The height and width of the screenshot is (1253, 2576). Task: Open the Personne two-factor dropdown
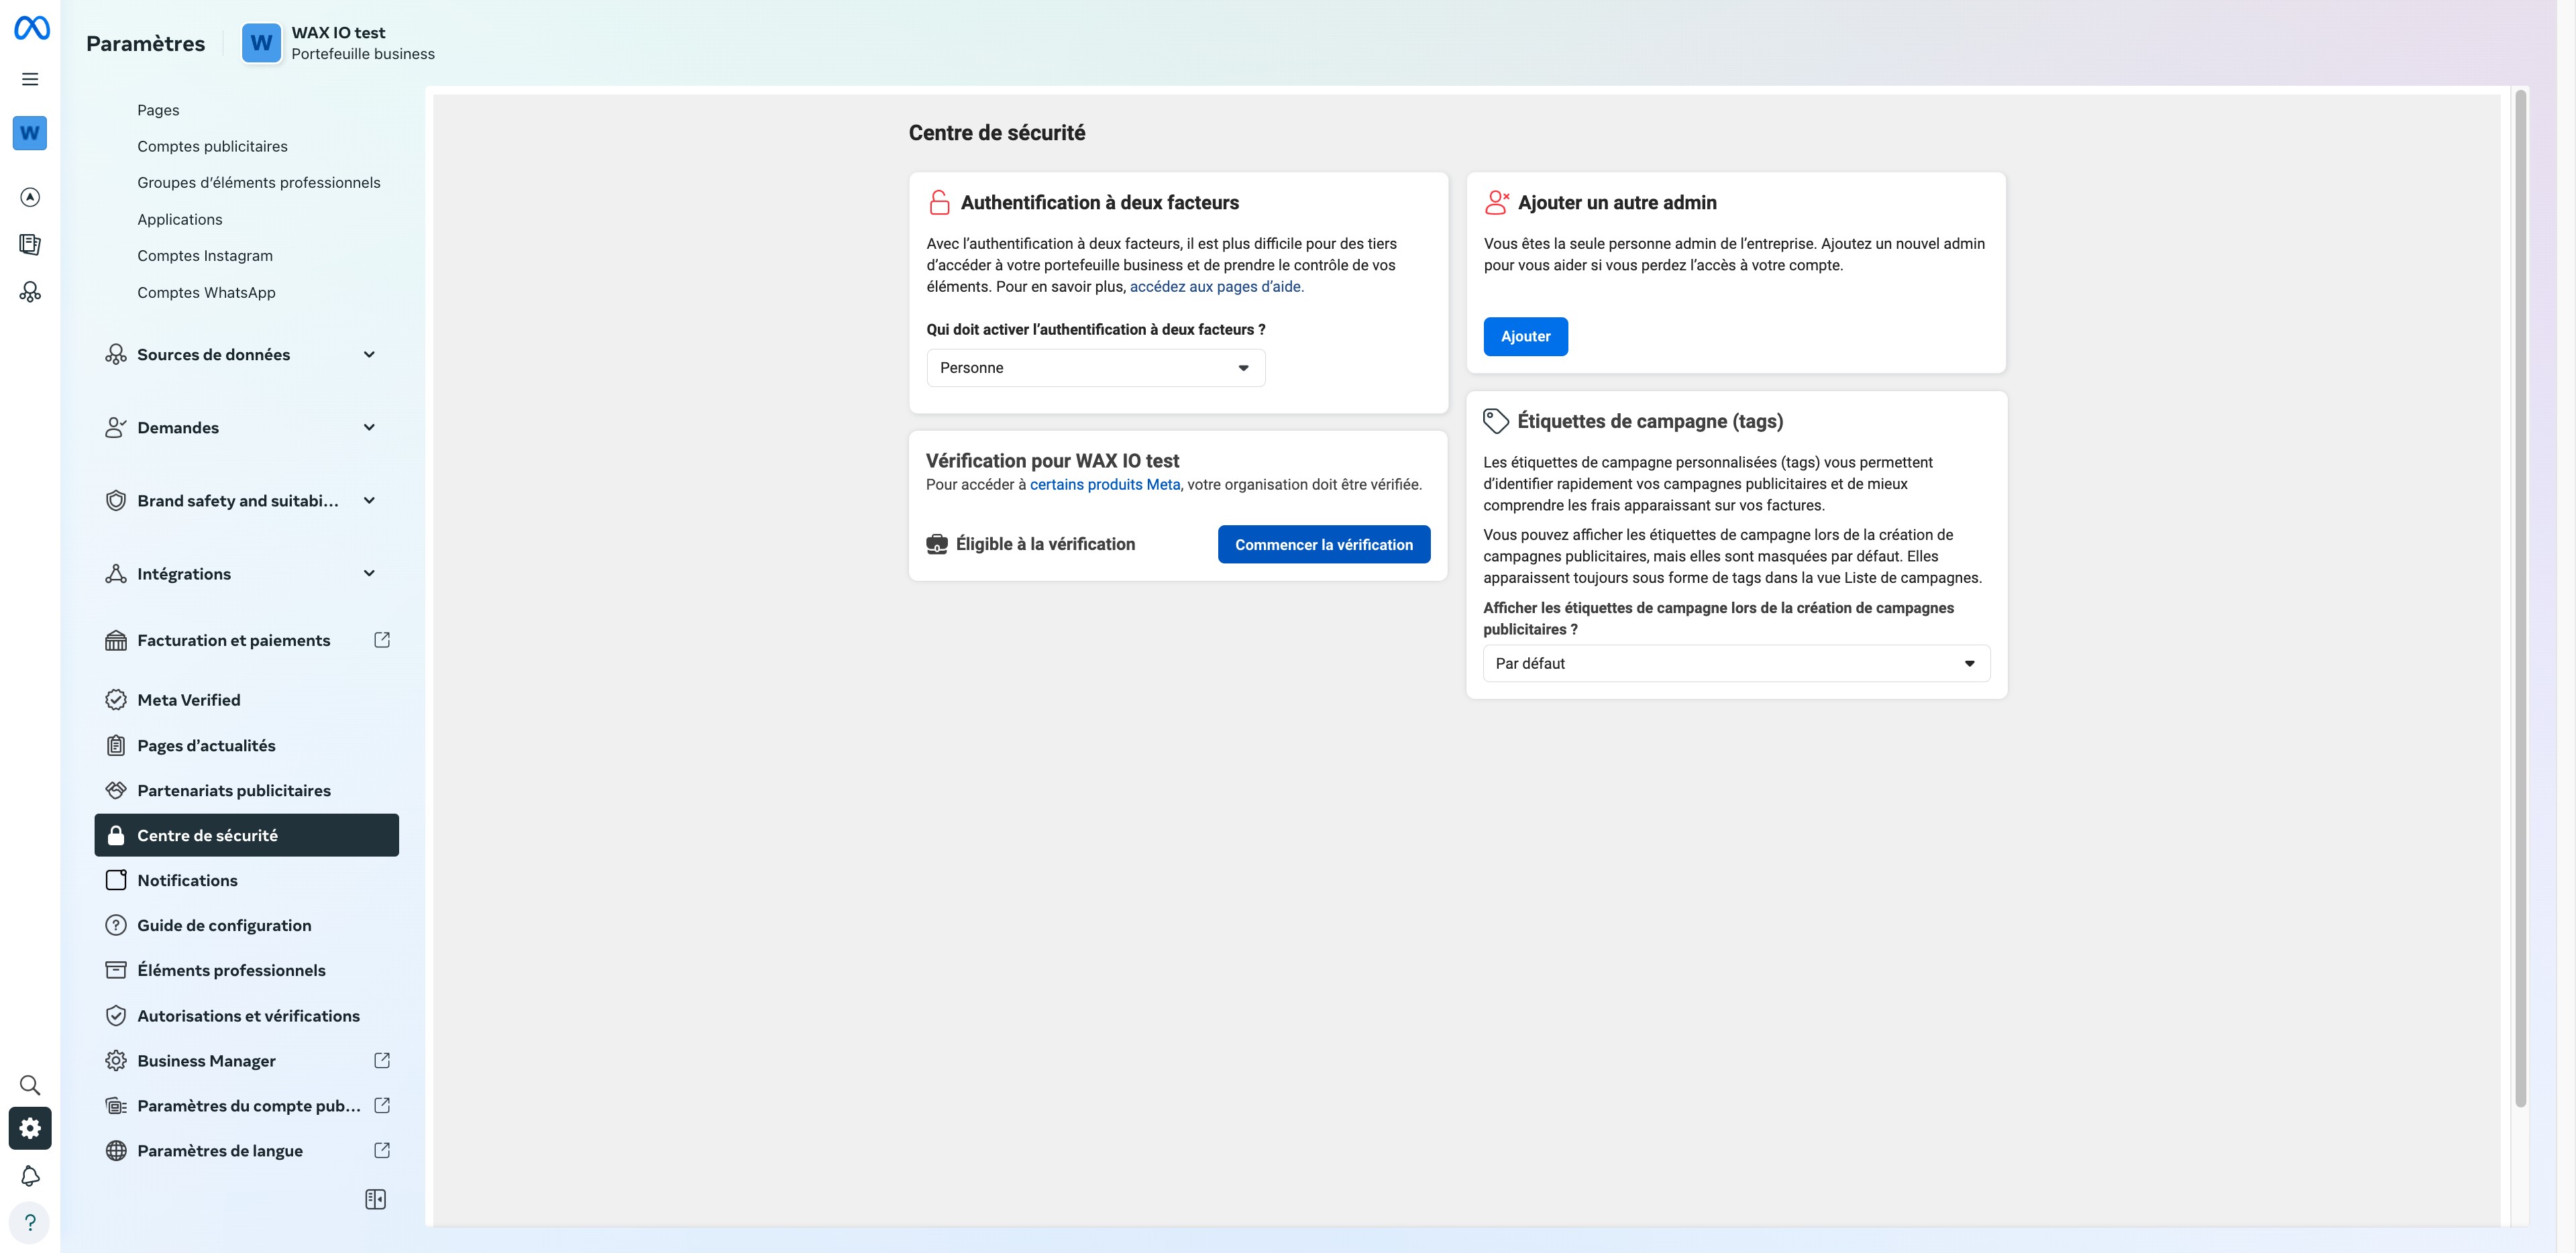1095,368
